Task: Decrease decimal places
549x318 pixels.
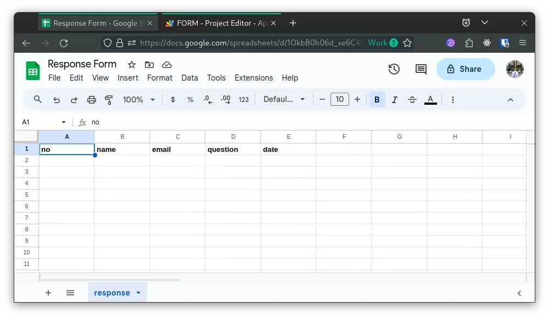Action: [x=207, y=99]
